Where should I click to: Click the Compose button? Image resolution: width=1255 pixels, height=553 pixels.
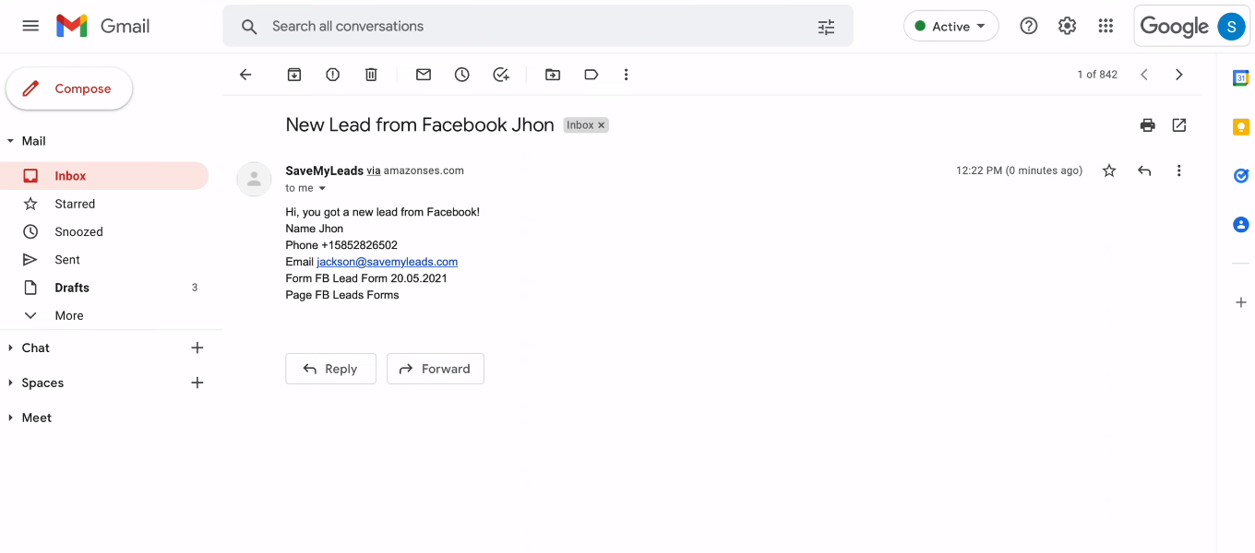coord(69,89)
